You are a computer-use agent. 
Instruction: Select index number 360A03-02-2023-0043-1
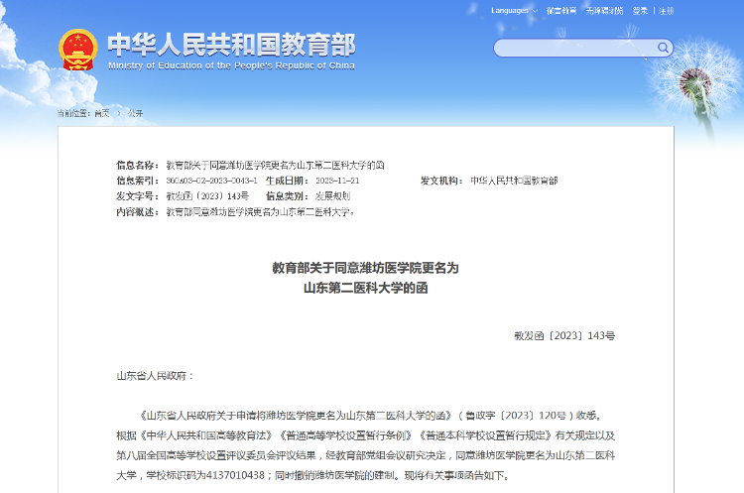click(211, 181)
